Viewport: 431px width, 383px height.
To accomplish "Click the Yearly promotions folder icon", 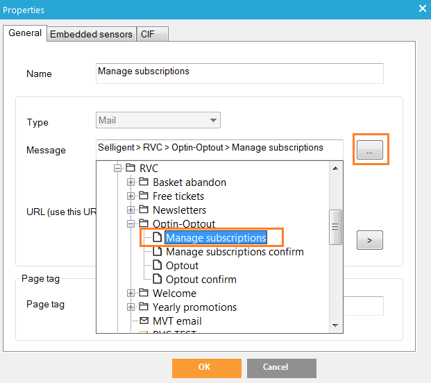I will tap(144, 307).
